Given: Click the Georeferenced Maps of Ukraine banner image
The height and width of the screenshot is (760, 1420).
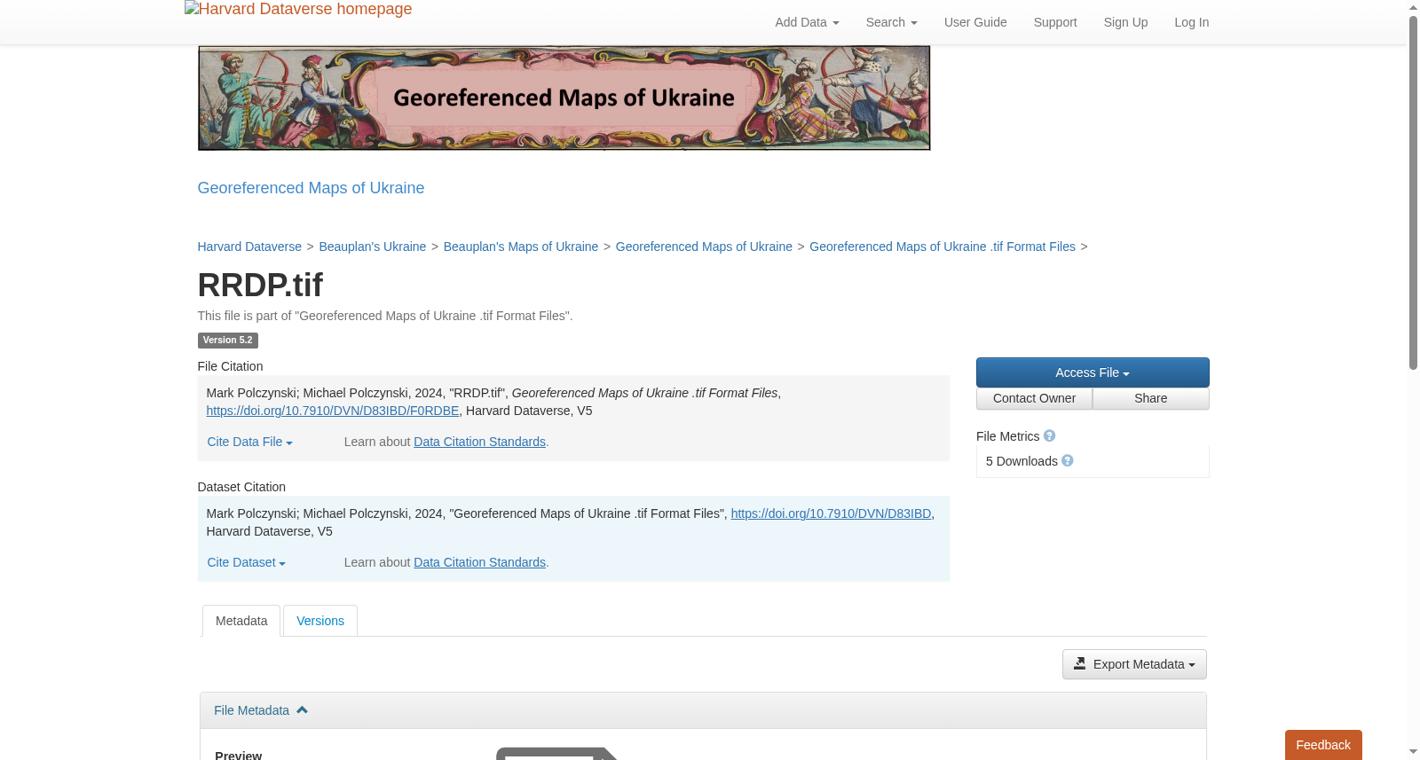Looking at the screenshot, I should [x=564, y=98].
